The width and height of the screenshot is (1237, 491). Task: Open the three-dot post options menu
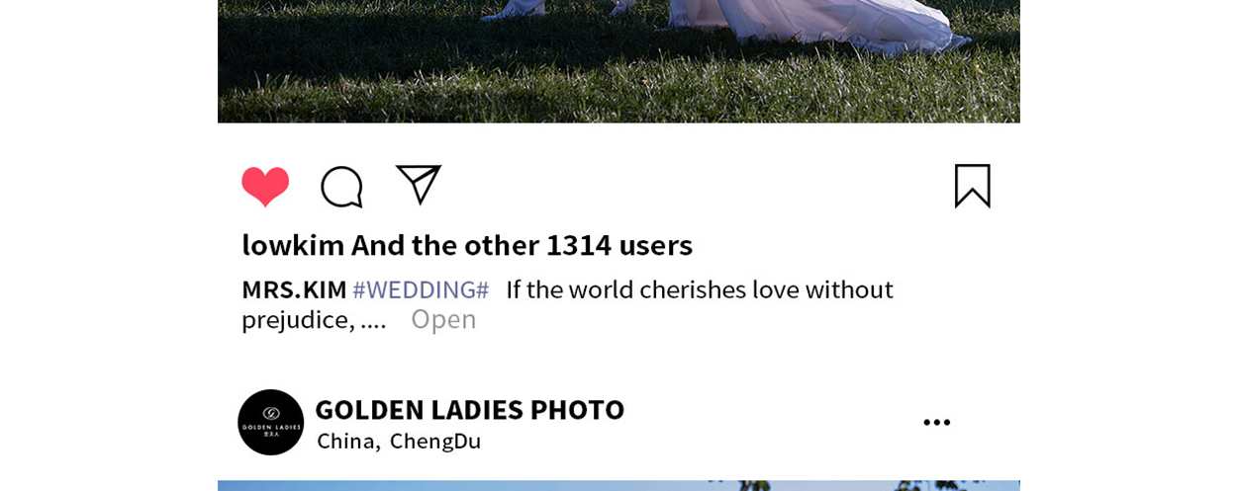(x=936, y=422)
